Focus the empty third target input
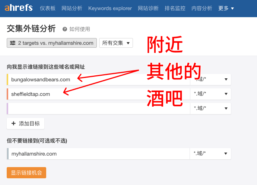 click(x=99, y=108)
